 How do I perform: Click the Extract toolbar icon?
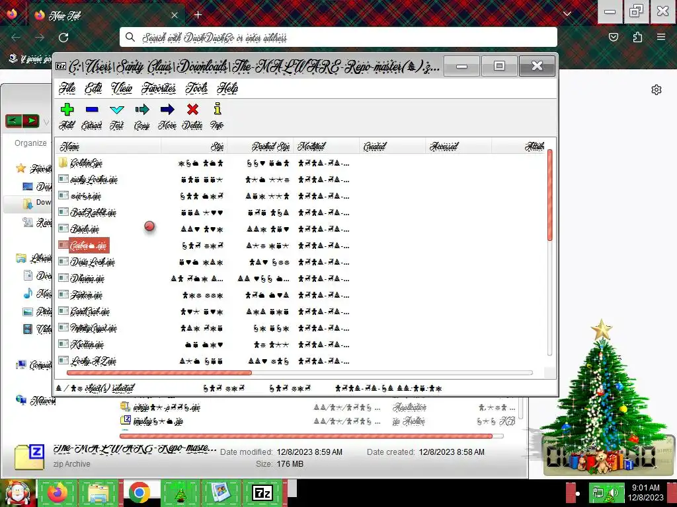click(92, 110)
